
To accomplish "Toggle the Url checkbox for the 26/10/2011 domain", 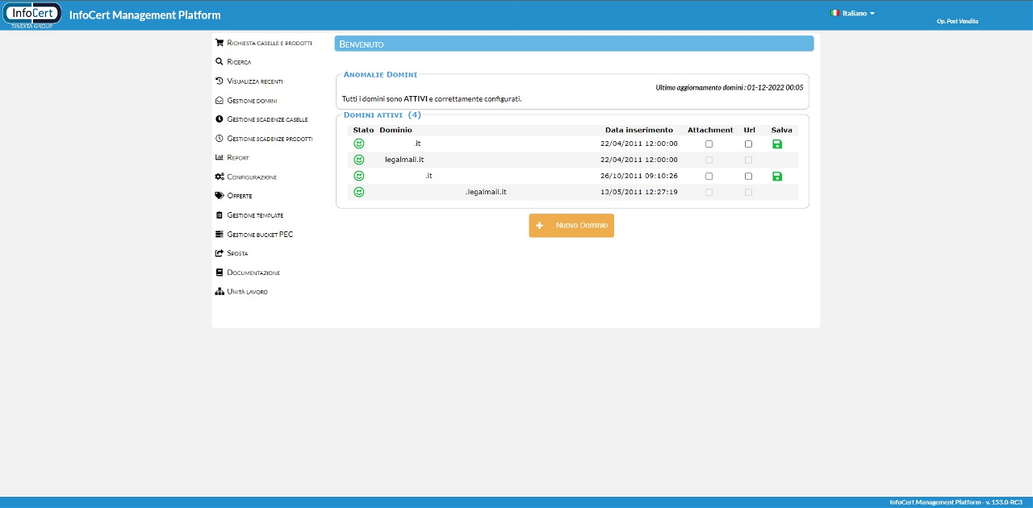I will pos(749,176).
